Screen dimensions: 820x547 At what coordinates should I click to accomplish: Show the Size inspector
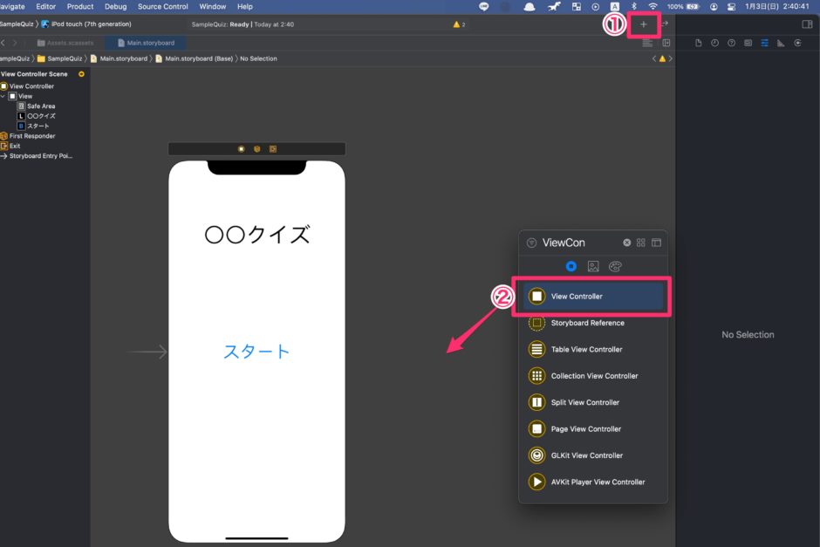pos(780,42)
